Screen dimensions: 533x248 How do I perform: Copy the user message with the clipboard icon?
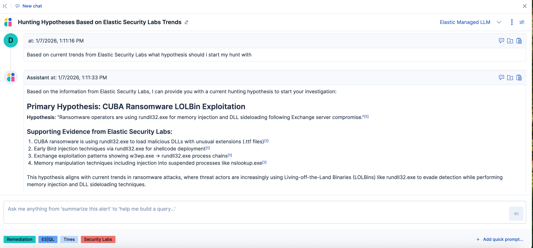coord(519,41)
